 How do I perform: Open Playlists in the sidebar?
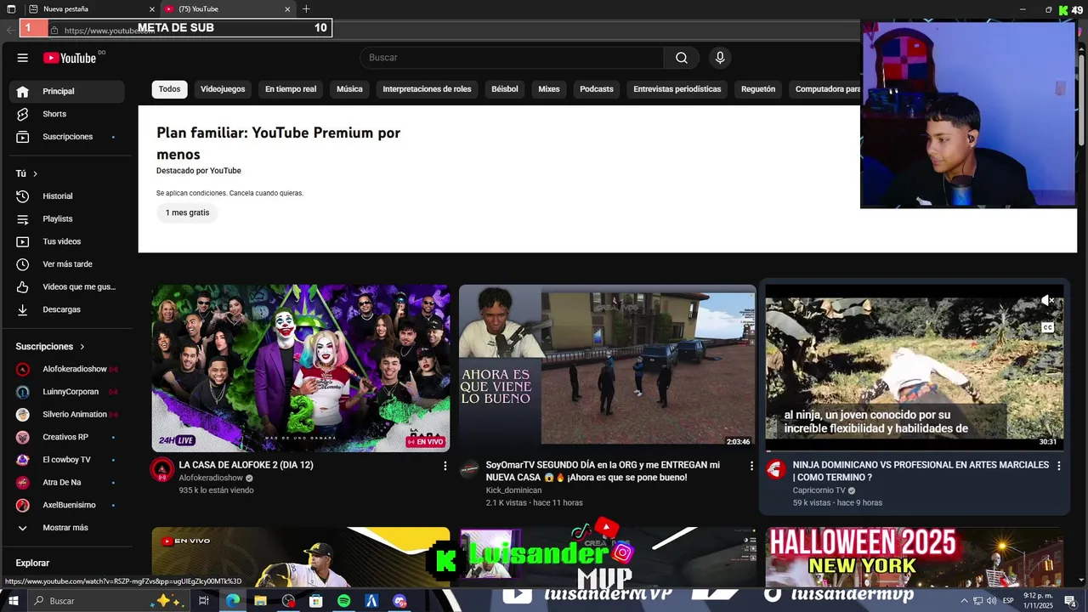67,219
